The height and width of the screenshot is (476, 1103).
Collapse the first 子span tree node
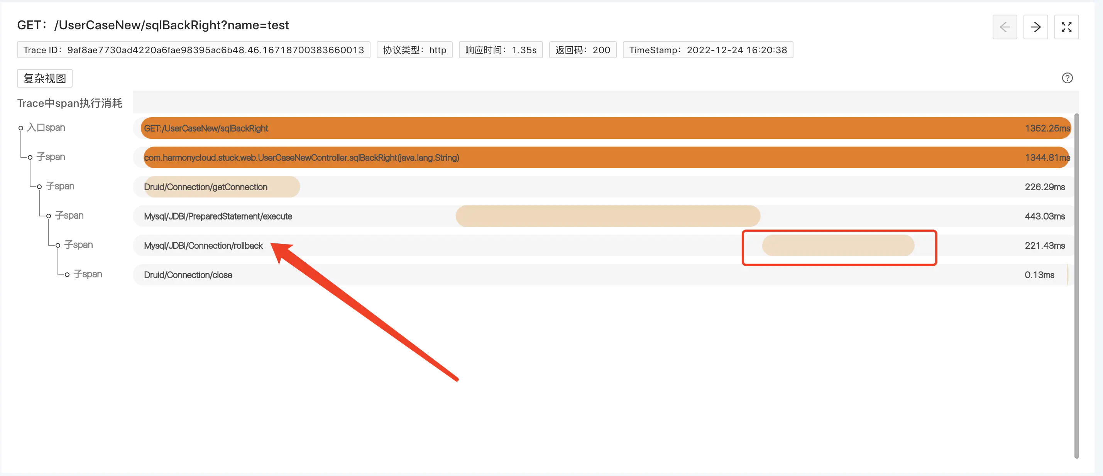click(x=30, y=157)
